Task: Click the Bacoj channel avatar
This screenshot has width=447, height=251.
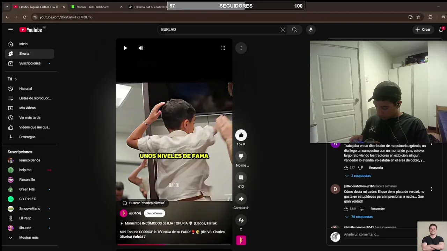Action: pos(123,213)
